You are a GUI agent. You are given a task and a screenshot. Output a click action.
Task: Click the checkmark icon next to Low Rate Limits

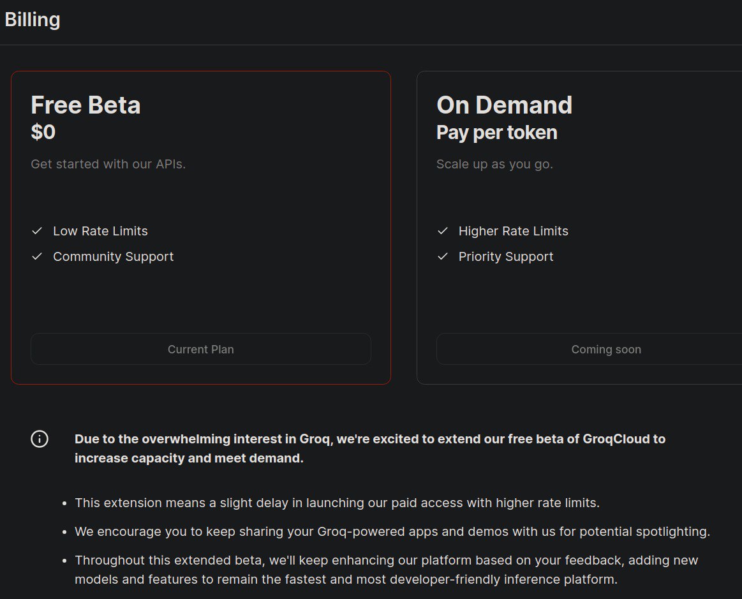click(37, 231)
